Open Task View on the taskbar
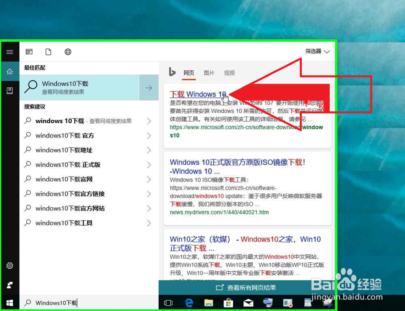 tap(168, 303)
